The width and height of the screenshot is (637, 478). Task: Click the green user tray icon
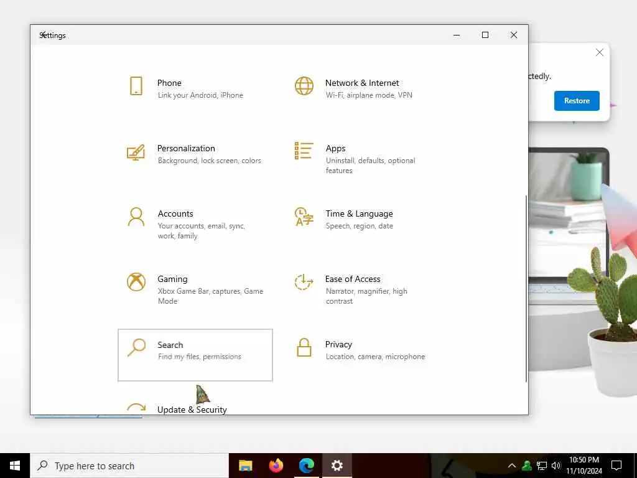(x=527, y=466)
